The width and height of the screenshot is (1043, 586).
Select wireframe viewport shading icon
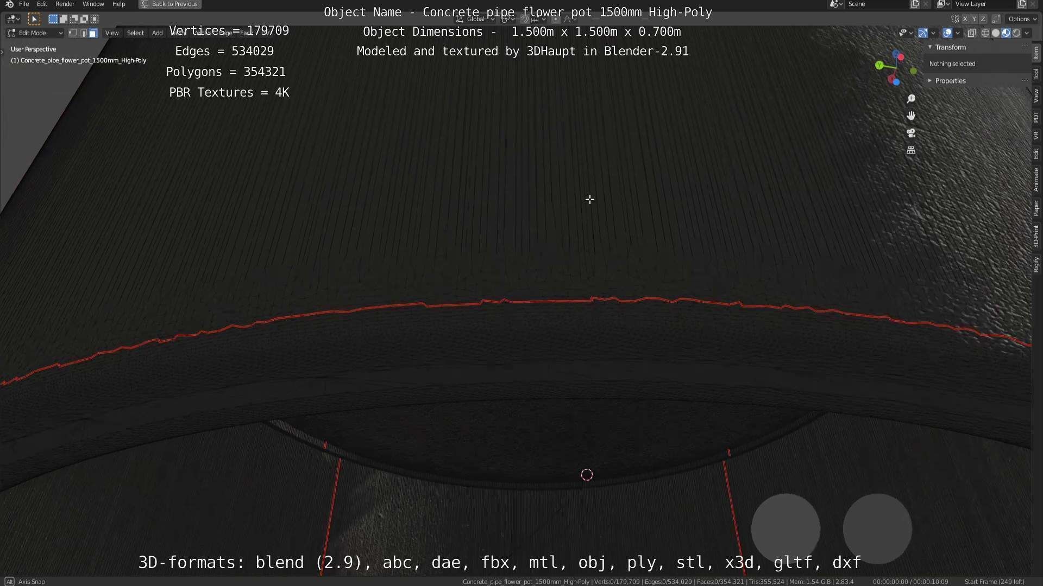tap(985, 33)
